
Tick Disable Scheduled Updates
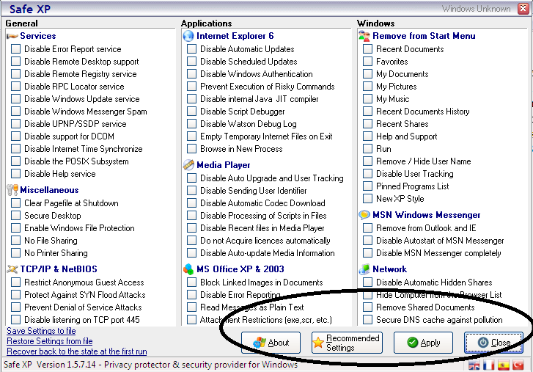(x=191, y=62)
